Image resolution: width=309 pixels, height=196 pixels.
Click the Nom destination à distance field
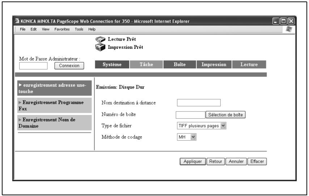tap(199, 103)
